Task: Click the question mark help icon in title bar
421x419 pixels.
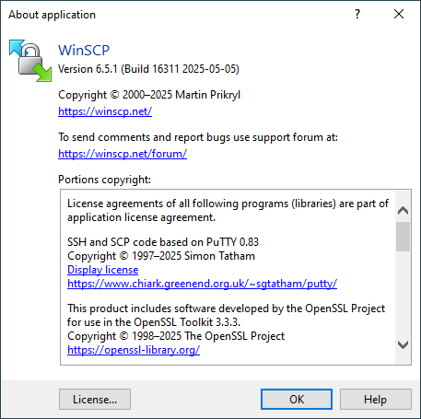Action: pyautogui.click(x=357, y=14)
